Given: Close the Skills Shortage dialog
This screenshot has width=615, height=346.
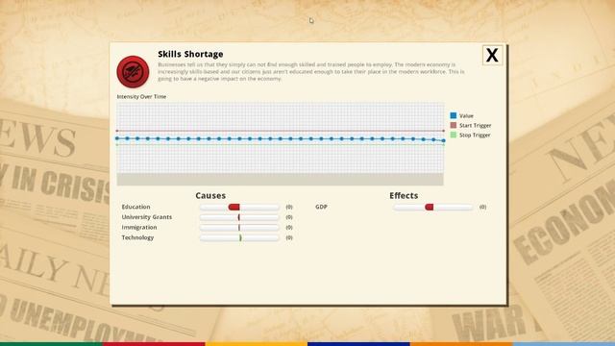Looking at the screenshot, I should pyautogui.click(x=492, y=56).
